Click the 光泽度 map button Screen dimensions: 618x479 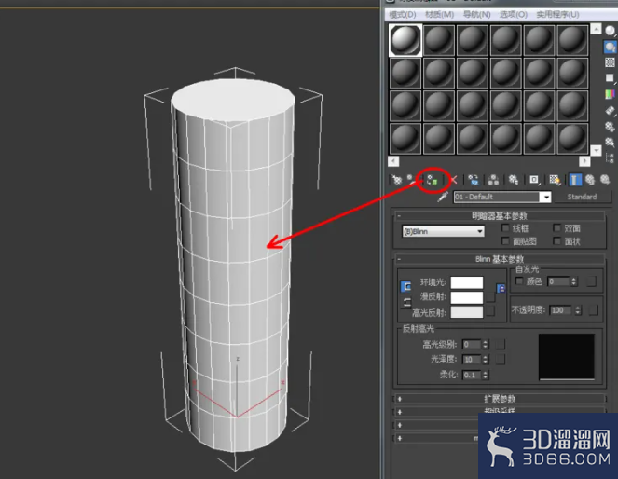pyautogui.click(x=501, y=360)
